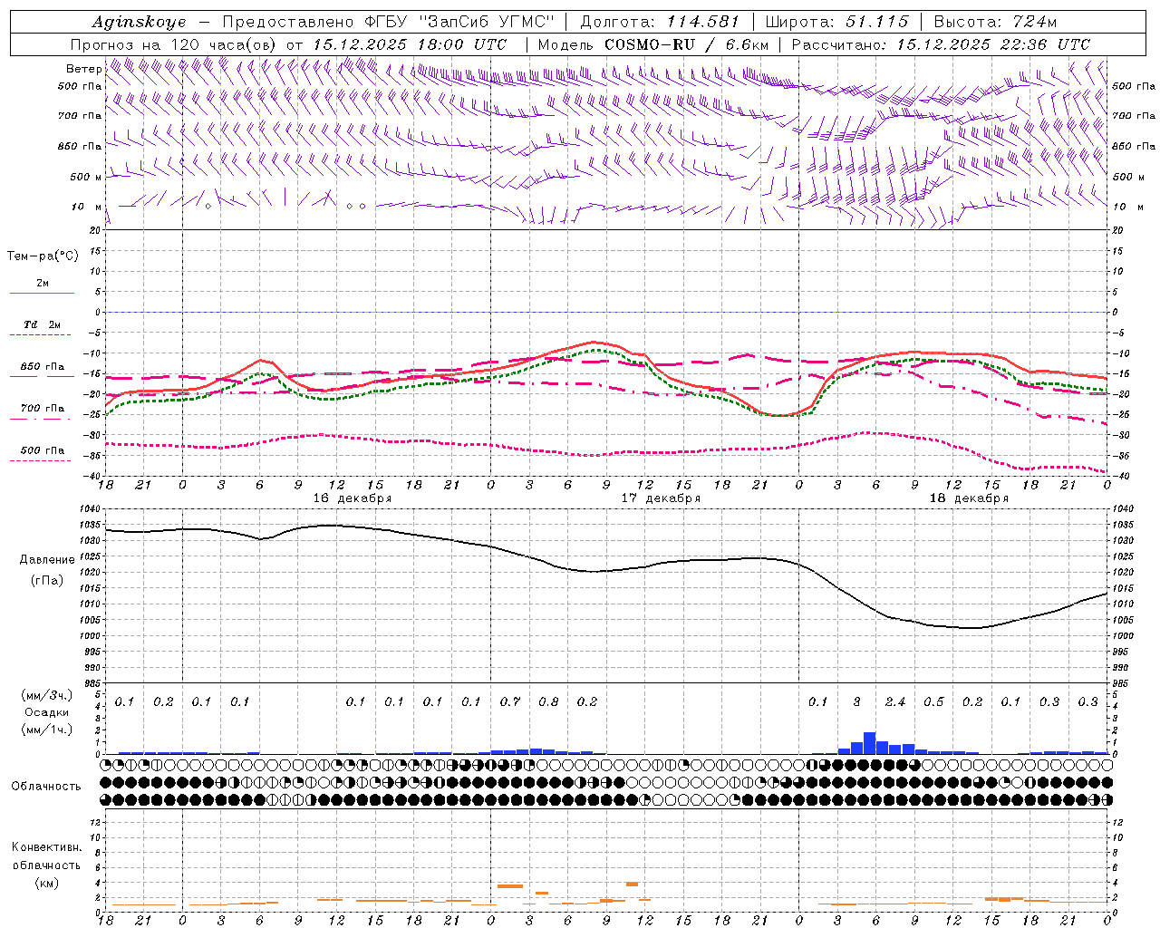Viewport: 1160px width, 928px height.
Task: Click the Прогноз на 120 часа(ов) text
Action: (x=174, y=44)
